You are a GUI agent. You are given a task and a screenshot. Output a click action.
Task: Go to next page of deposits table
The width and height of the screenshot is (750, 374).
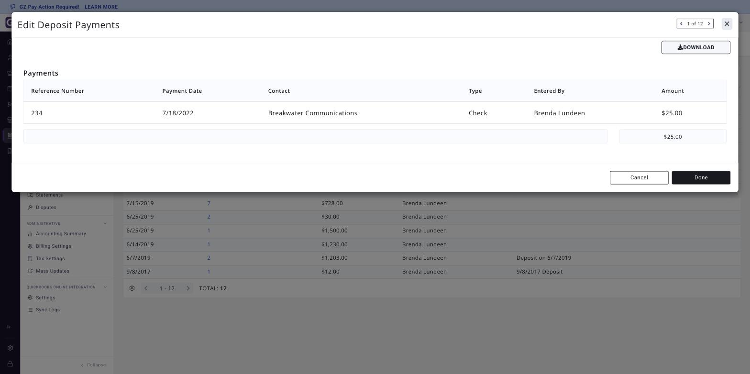[188, 288]
